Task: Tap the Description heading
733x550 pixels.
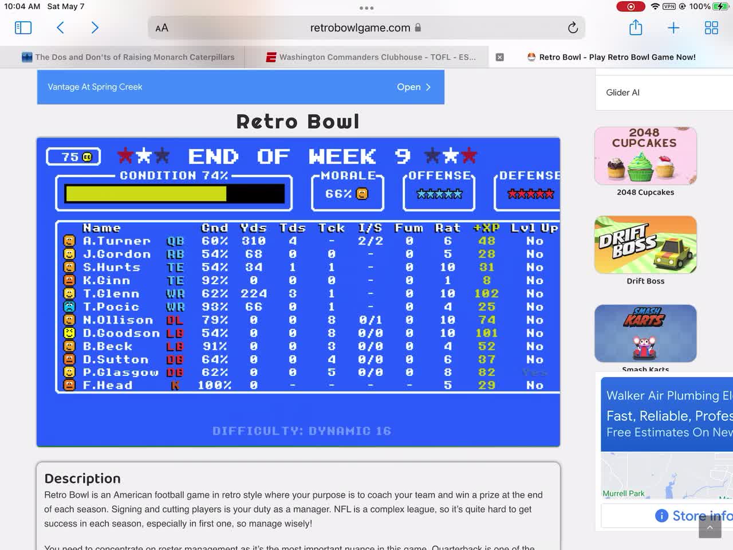Action: click(82, 478)
